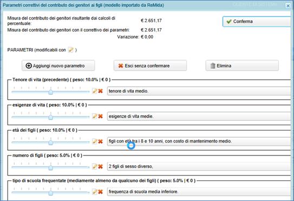
Task: Click pencil icon next to PARAMETRI modificabili con
Action: coord(71,50)
